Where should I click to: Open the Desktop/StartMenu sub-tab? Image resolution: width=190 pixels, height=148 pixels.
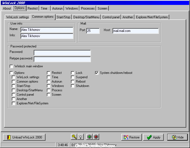(x=86, y=17)
